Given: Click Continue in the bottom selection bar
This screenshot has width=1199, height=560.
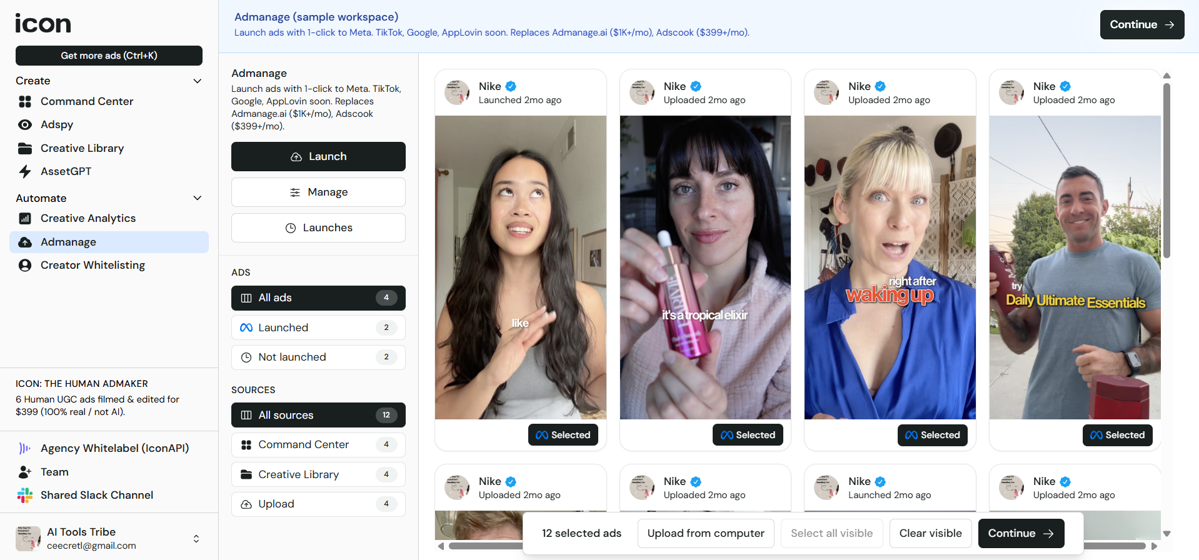Looking at the screenshot, I should tap(1021, 533).
